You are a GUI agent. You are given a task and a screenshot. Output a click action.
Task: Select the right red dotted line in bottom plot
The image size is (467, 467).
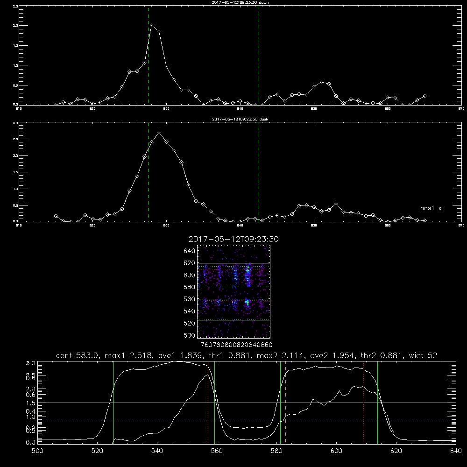(x=363, y=402)
